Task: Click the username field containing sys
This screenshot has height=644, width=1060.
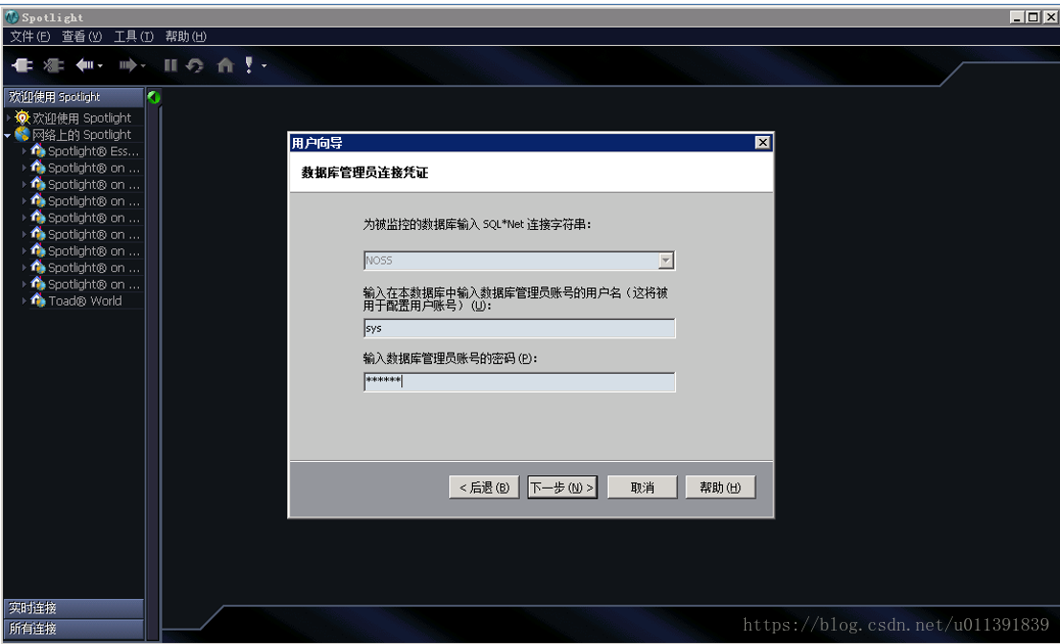Action: (x=519, y=328)
